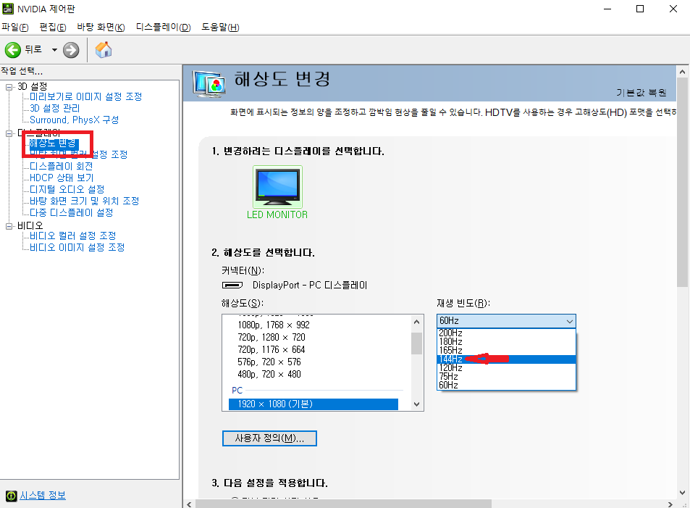Open 다중 디스플레이 설정
This screenshot has height=508, width=690.
(x=71, y=212)
